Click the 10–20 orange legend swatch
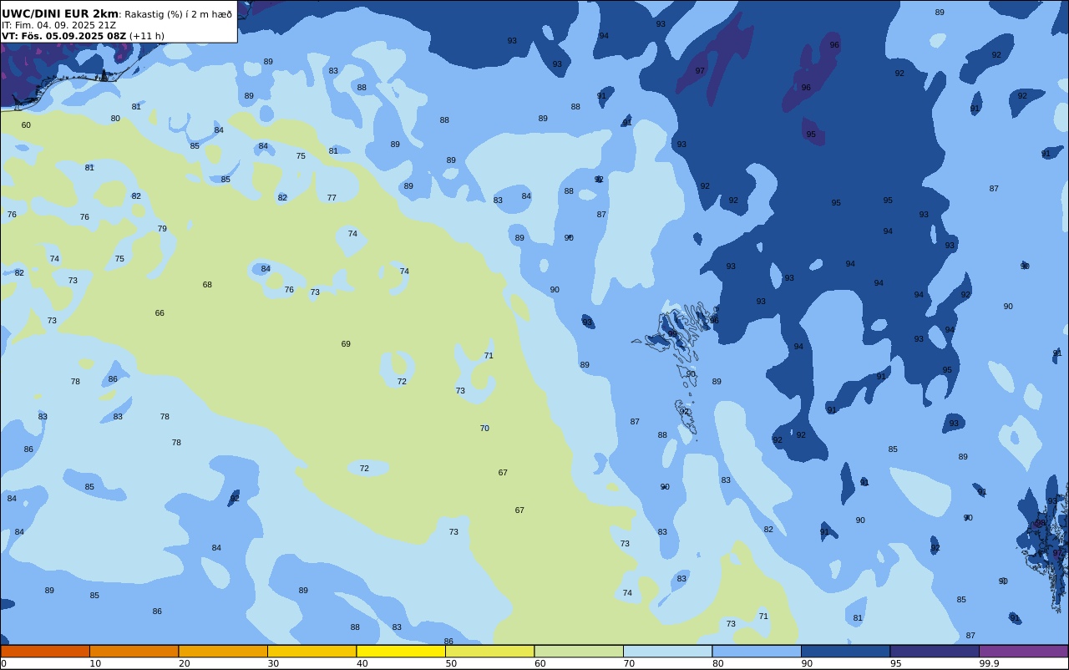The image size is (1069, 670). coord(134,651)
